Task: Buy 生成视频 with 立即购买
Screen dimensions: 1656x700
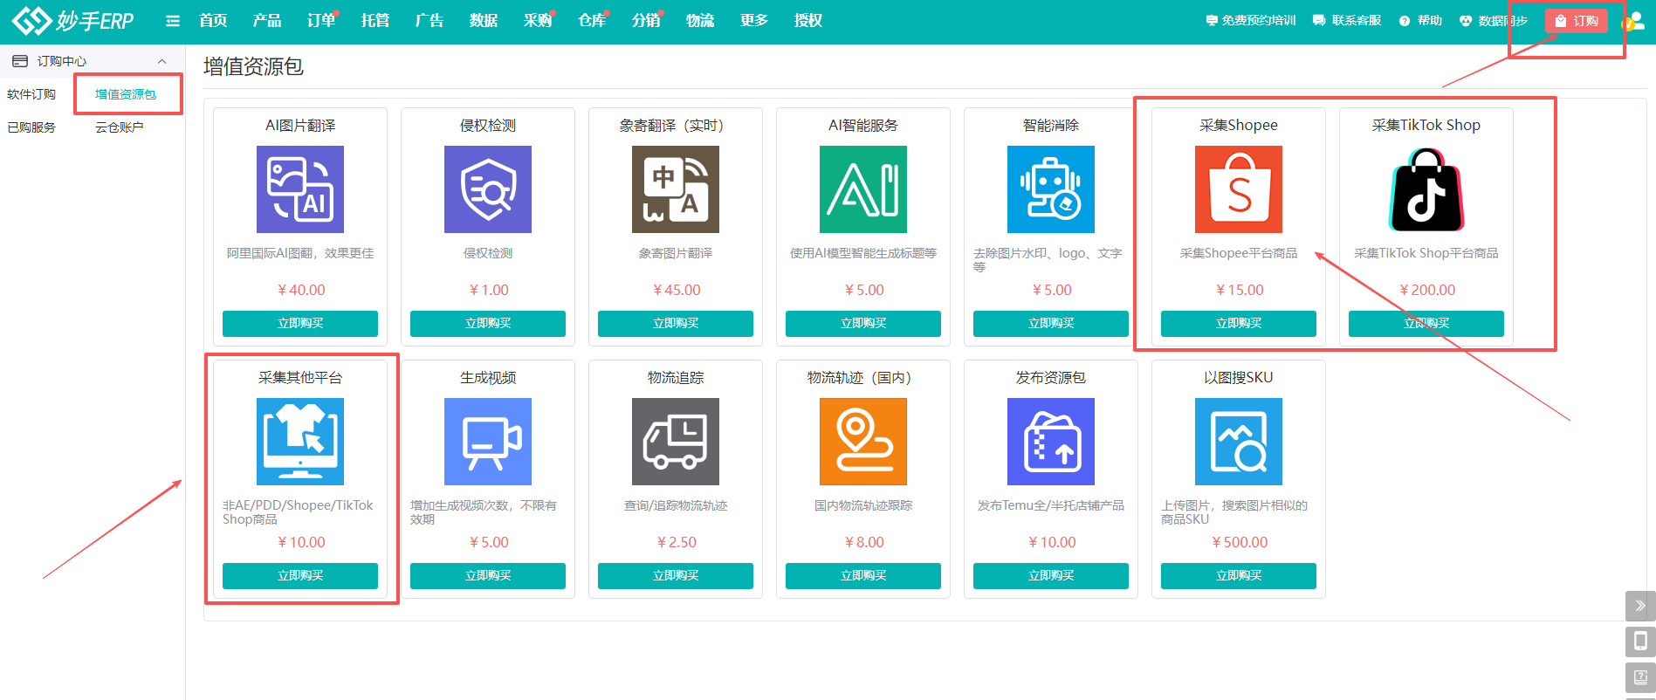Action: coord(488,575)
